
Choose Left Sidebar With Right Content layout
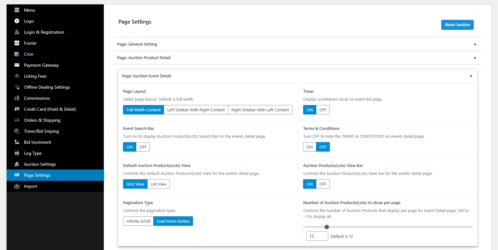pos(196,110)
